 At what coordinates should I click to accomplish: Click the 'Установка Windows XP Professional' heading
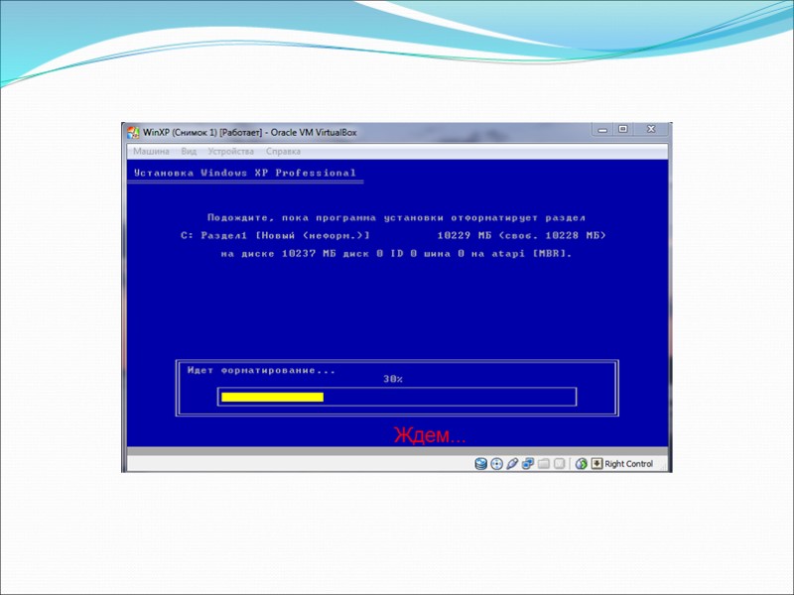click(x=244, y=173)
